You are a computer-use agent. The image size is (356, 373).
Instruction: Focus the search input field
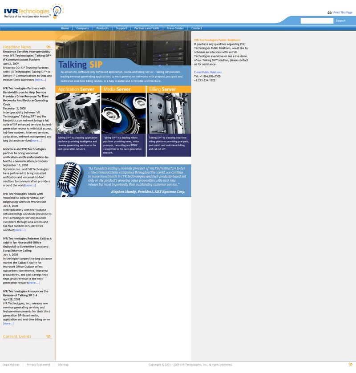pos(317,21)
